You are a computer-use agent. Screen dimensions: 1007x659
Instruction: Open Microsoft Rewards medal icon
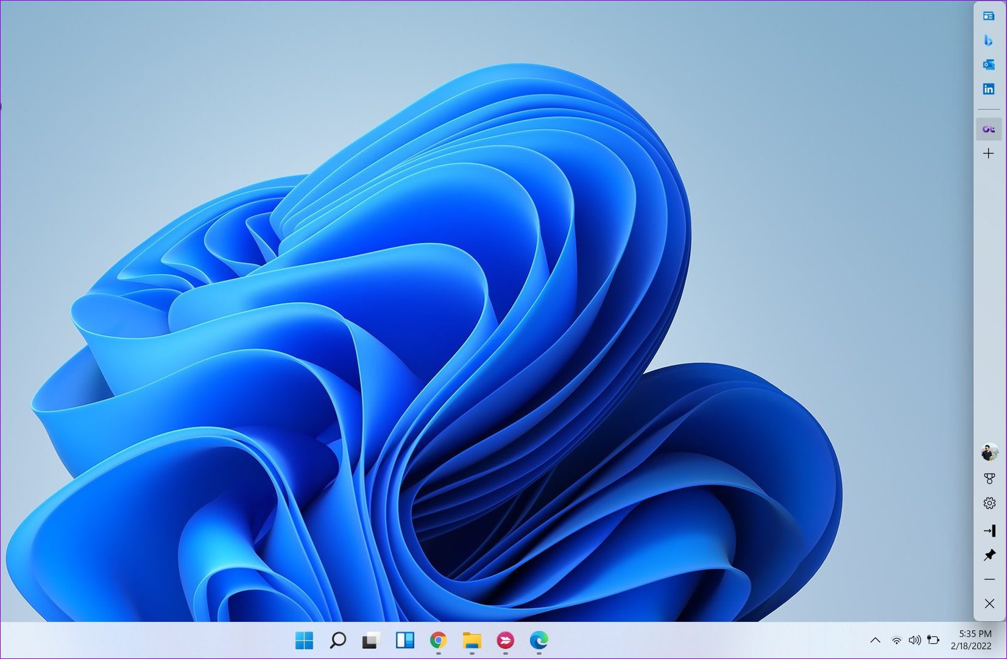989,479
